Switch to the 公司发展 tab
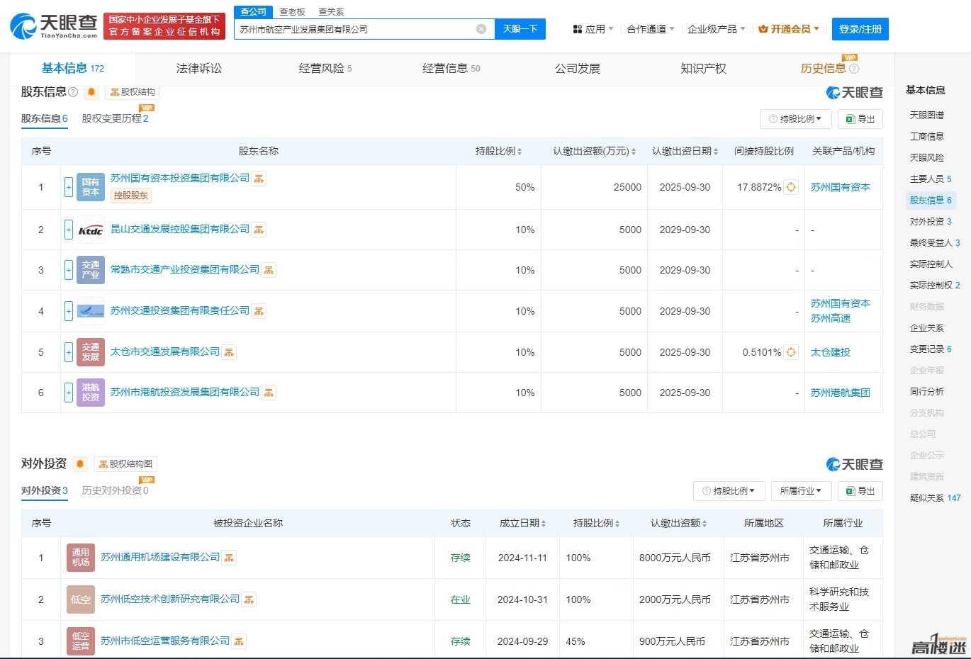Viewport: 971px width, 659px height. point(578,69)
